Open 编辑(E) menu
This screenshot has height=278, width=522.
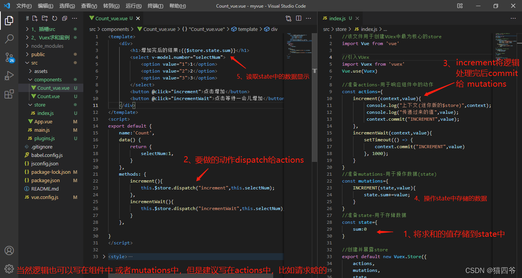[45, 6]
